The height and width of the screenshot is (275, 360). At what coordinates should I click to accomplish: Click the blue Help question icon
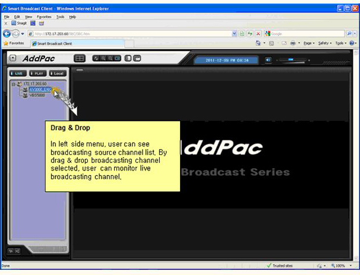[x=352, y=43]
